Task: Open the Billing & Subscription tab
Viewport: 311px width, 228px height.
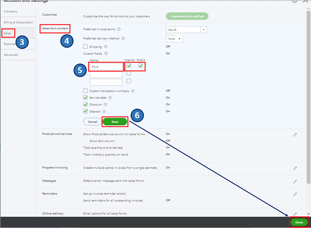Action: tap(18, 22)
